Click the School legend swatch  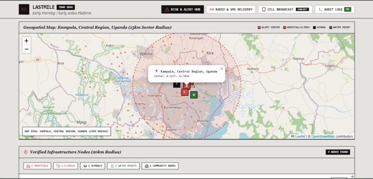click(314, 28)
